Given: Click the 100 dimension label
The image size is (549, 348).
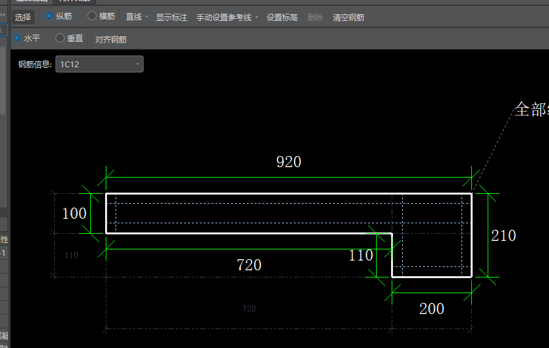Looking at the screenshot, I should pos(74,214).
